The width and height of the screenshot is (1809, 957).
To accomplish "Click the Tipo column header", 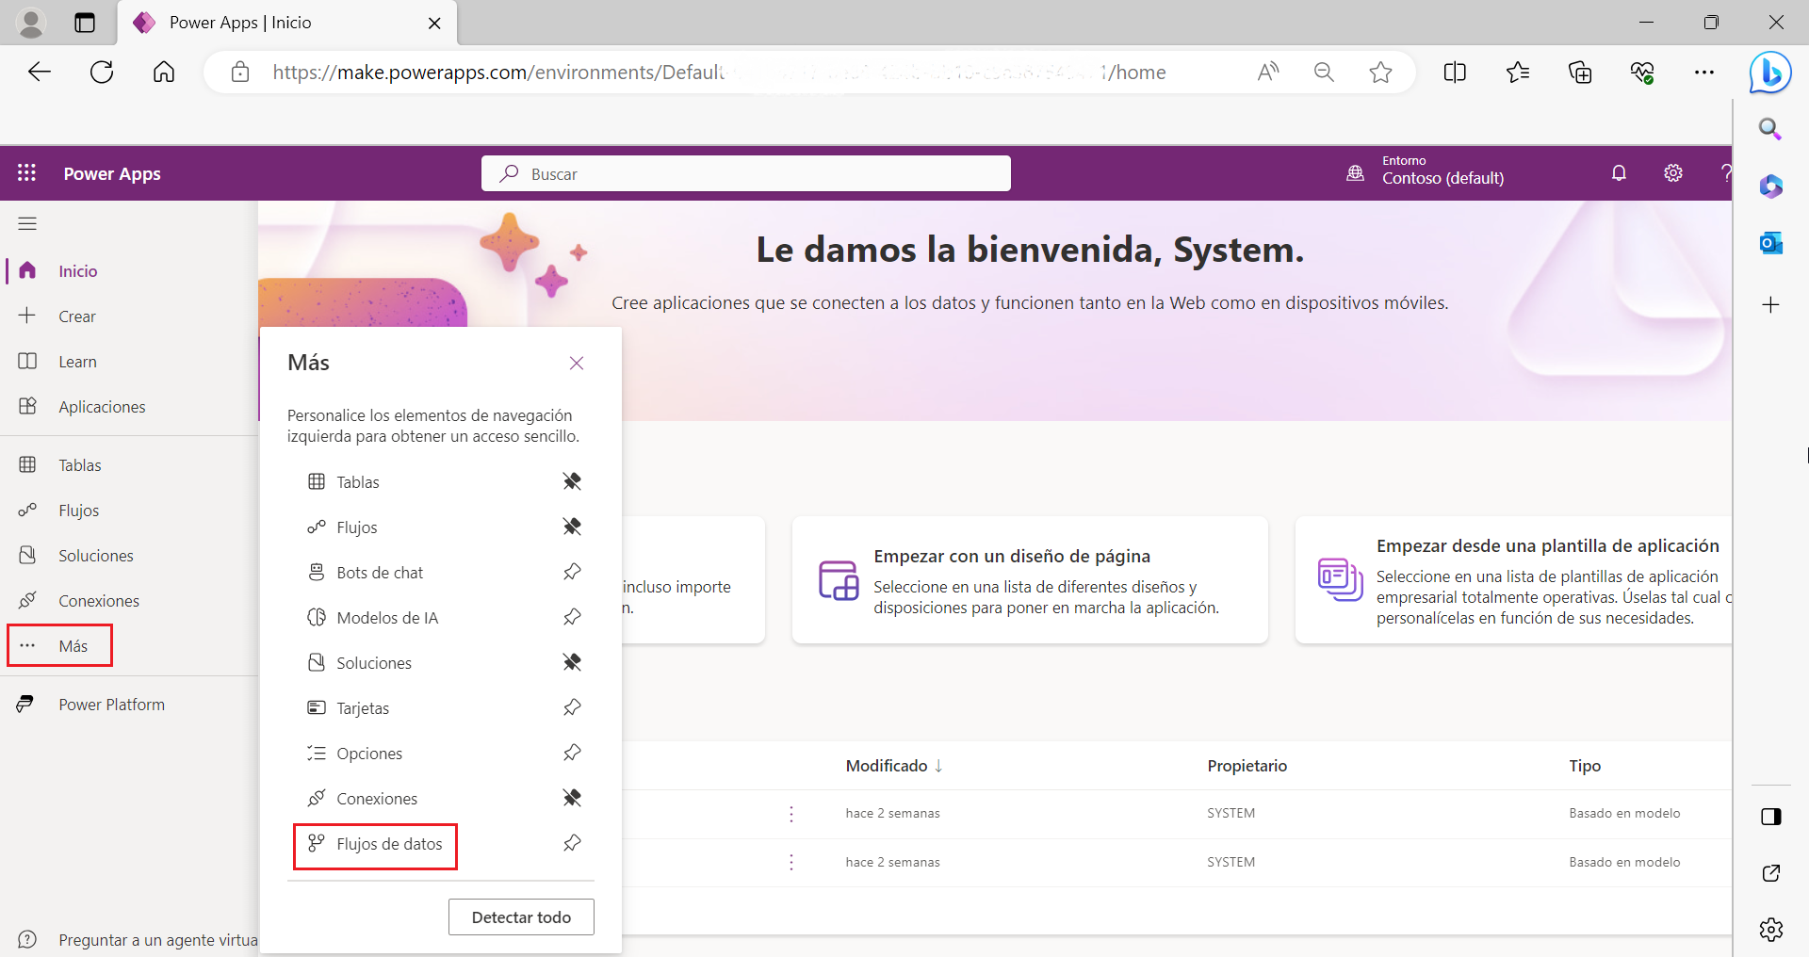I will pos(1585,766).
